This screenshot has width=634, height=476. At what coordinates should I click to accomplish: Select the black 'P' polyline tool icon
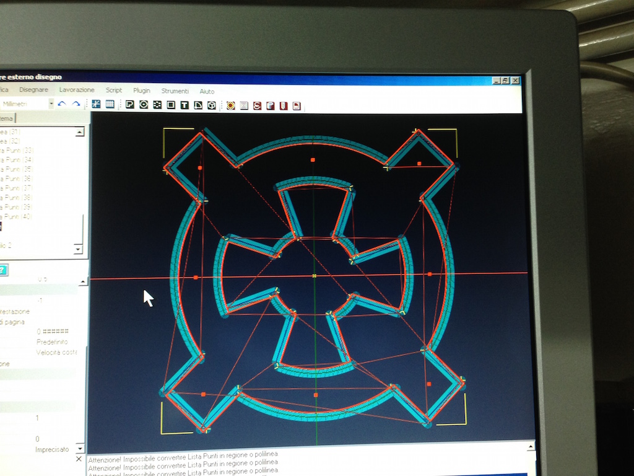pyautogui.click(x=130, y=104)
